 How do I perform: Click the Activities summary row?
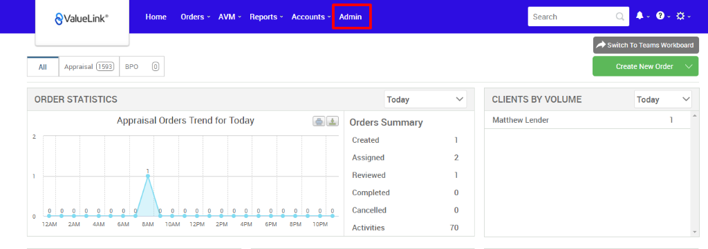405,228
